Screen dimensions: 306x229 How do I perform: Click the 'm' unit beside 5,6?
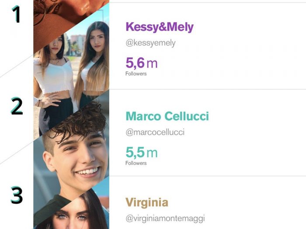pyautogui.click(x=152, y=64)
